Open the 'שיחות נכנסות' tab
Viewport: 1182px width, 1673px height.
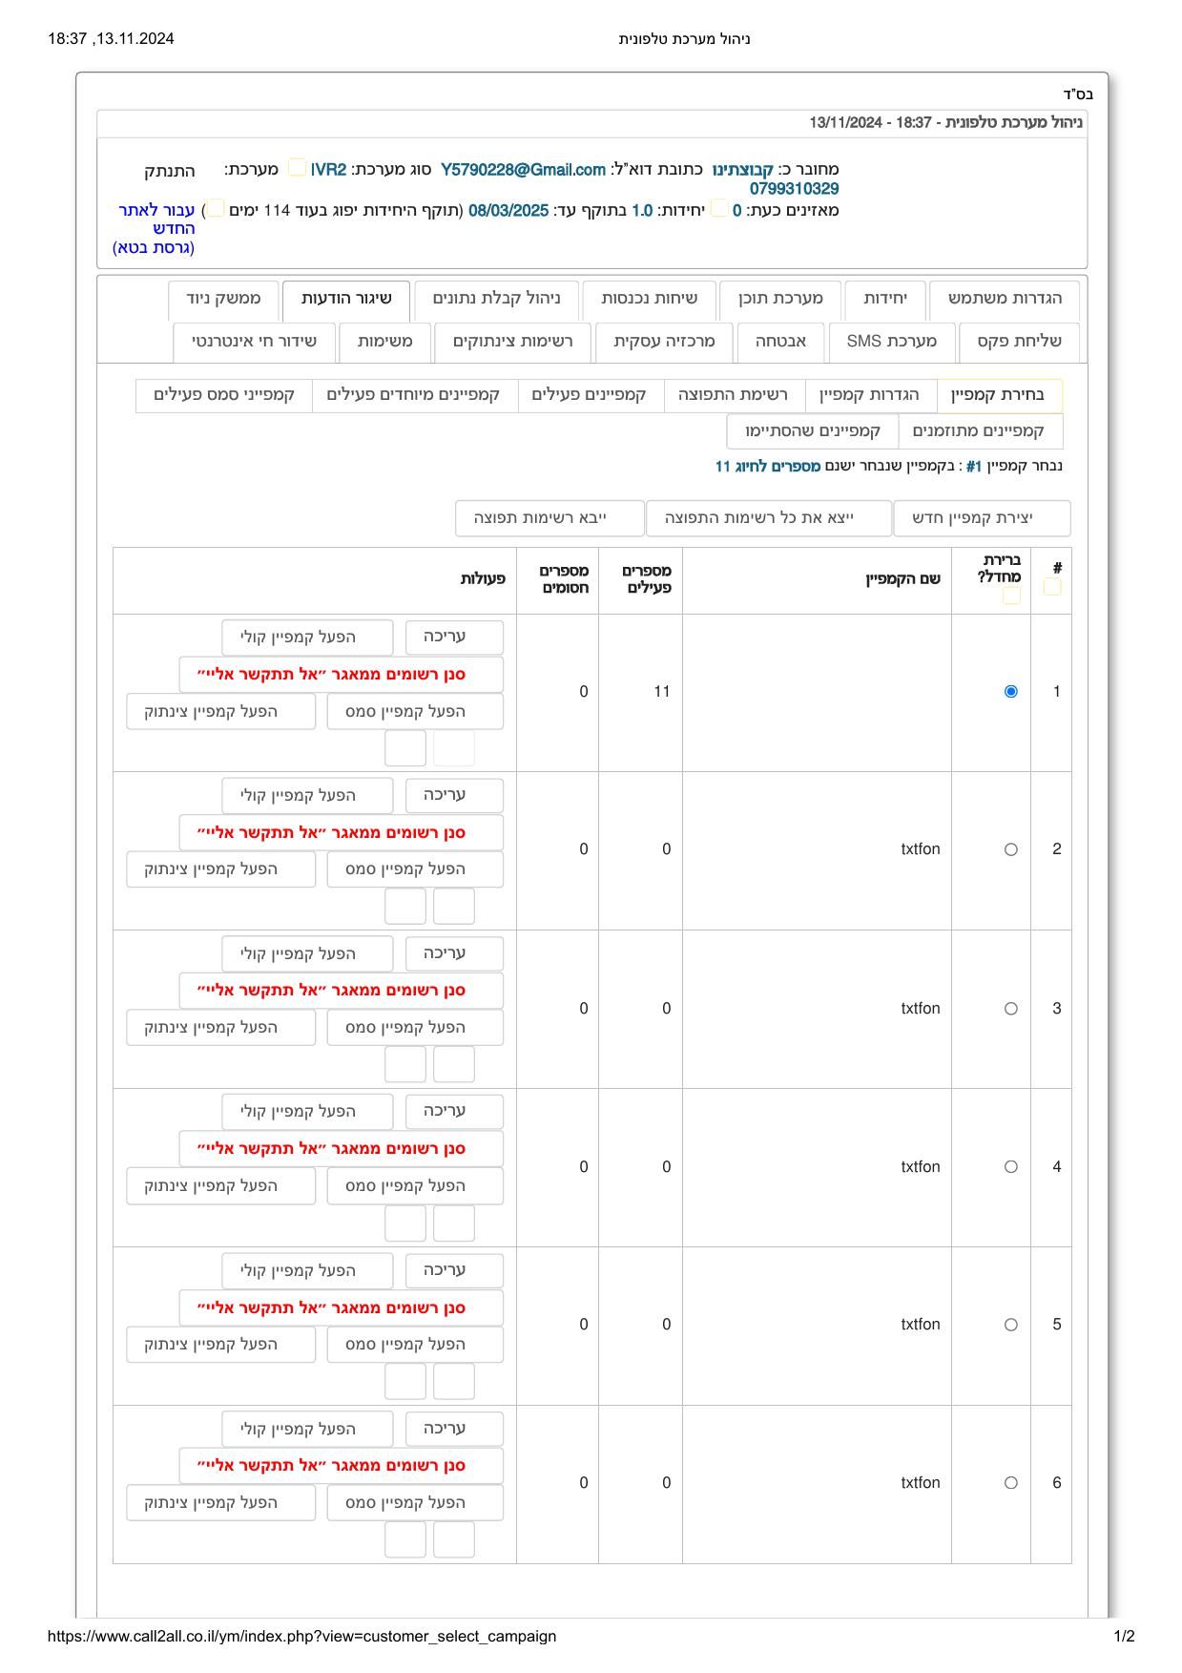[649, 298]
